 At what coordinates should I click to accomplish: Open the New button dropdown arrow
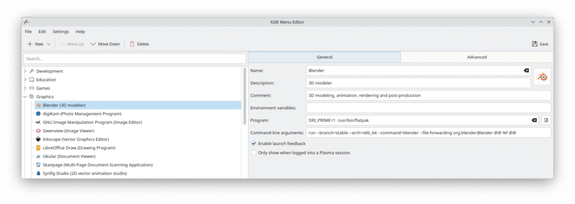click(49, 44)
